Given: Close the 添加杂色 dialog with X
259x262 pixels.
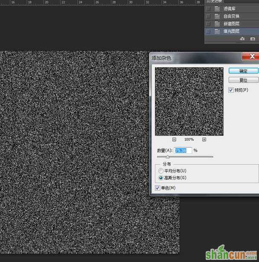Looking at the screenshot, I should pos(251,56).
